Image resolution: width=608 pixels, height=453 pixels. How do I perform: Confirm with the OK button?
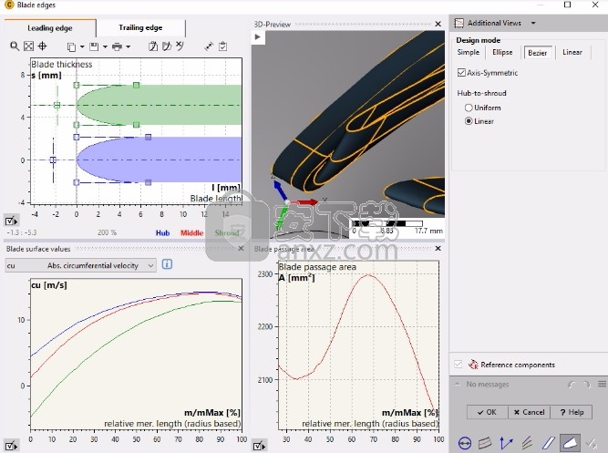[x=487, y=412]
